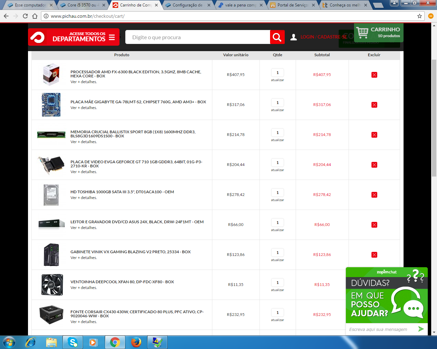This screenshot has height=349, width=437.
Task: Remove the AMD FX-6300 processor from cart
Action: tap(374, 75)
